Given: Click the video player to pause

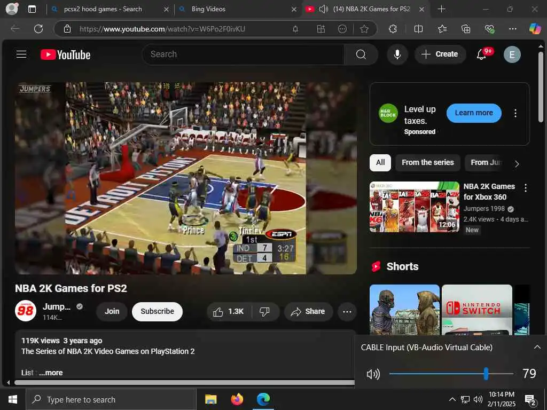Looking at the screenshot, I should pos(185,178).
